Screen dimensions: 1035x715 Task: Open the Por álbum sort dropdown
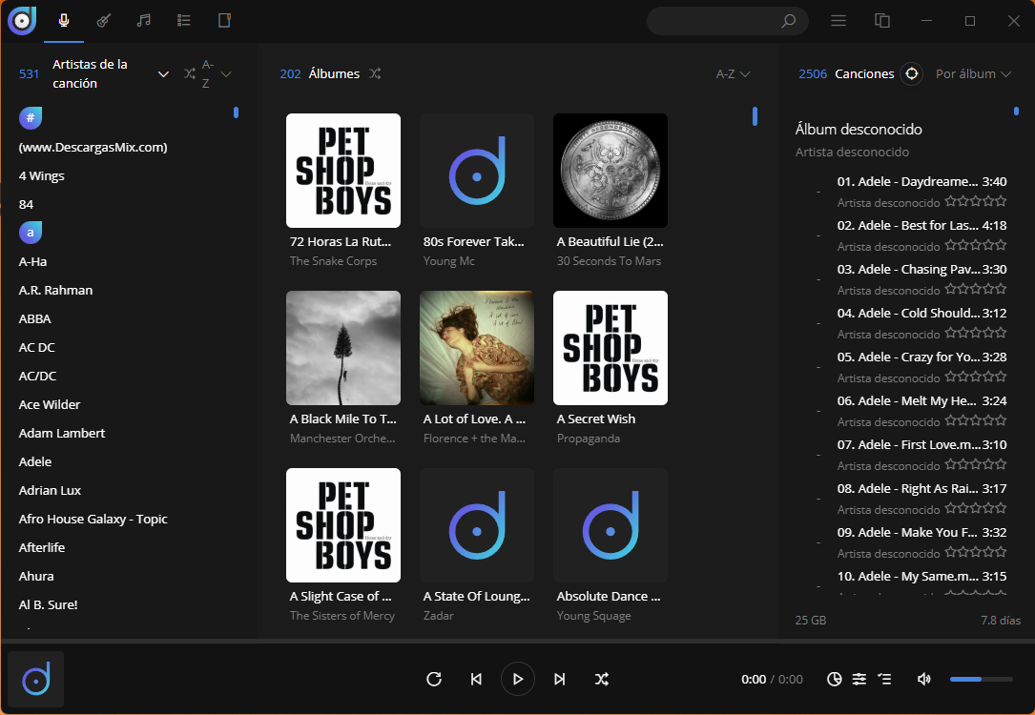[973, 73]
